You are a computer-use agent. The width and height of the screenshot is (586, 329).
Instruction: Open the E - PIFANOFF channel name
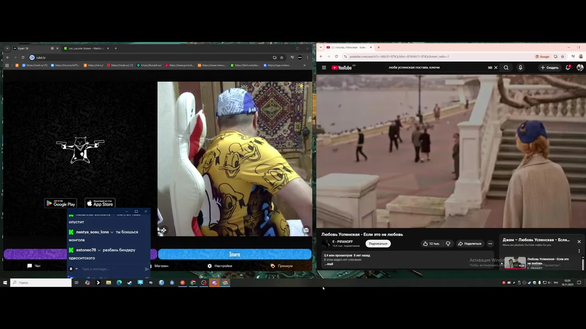point(342,242)
